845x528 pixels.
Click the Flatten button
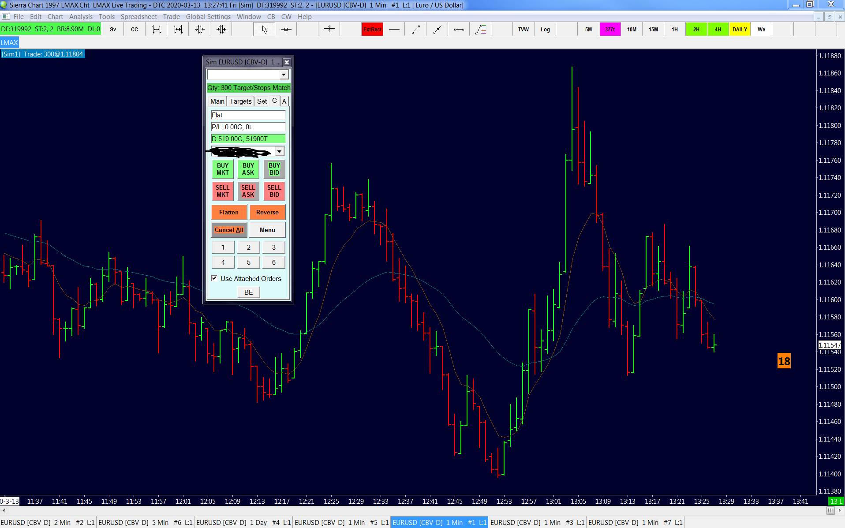click(229, 212)
